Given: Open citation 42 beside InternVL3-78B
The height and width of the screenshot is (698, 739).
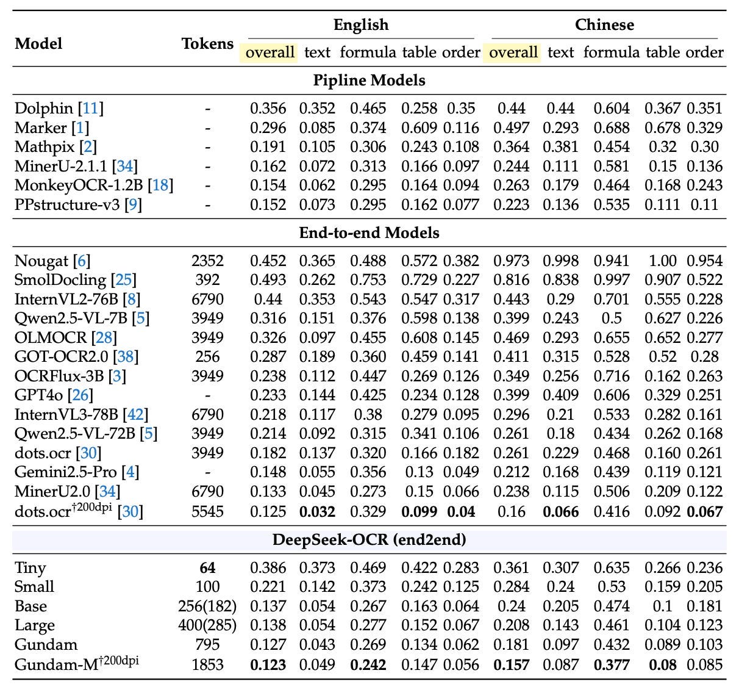Looking at the screenshot, I should point(135,415).
